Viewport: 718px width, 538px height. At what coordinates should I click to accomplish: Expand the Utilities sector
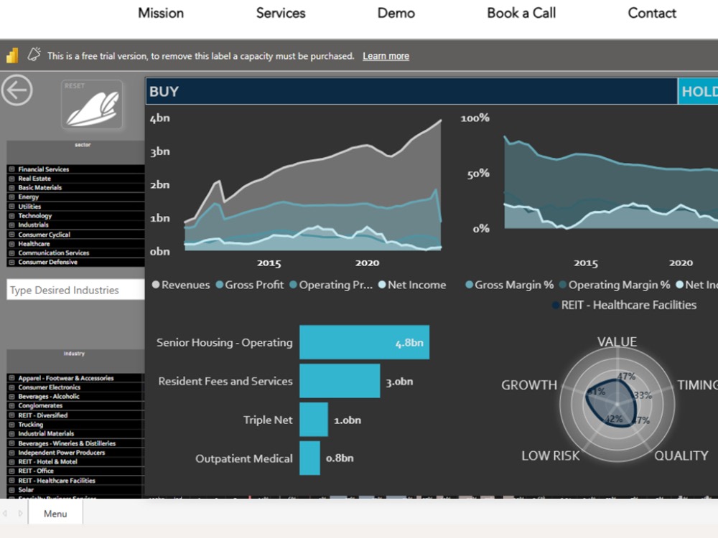(x=12, y=207)
